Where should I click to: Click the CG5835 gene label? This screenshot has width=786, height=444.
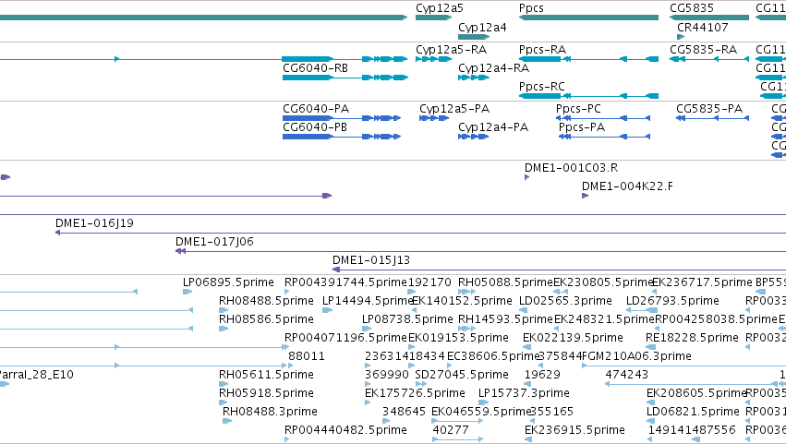click(x=692, y=8)
